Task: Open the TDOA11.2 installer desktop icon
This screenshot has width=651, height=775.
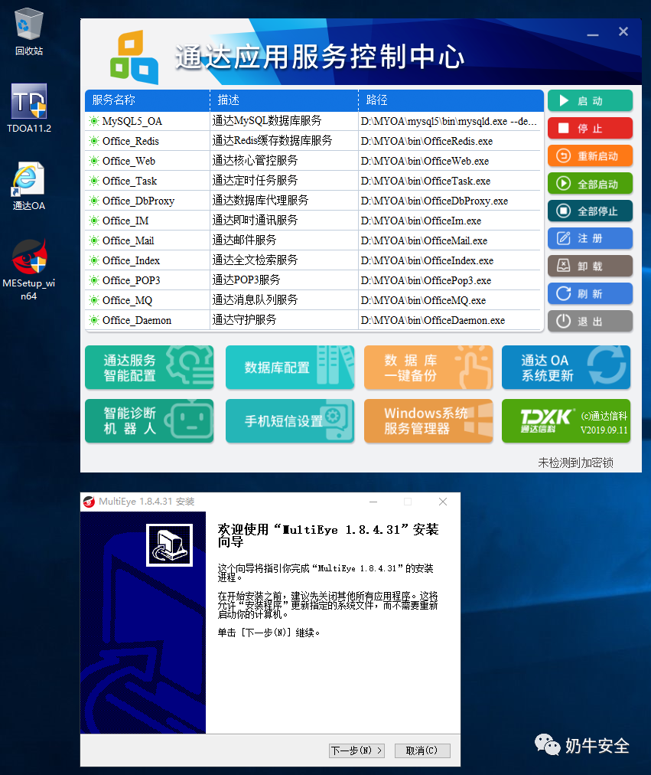Action: click(28, 108)
